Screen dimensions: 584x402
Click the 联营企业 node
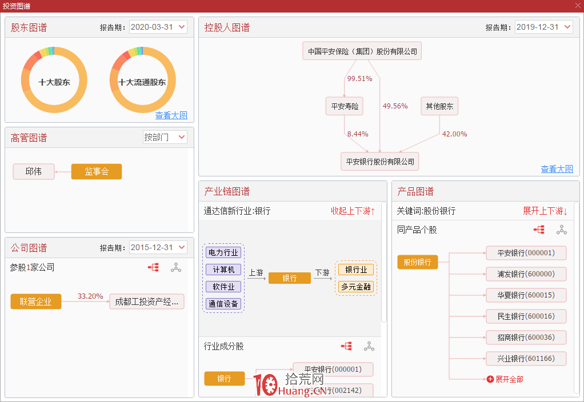coord(36,301)
